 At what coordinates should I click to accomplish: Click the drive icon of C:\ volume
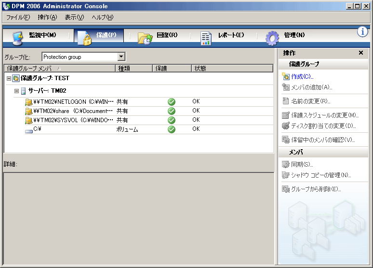tap(29, 131)
